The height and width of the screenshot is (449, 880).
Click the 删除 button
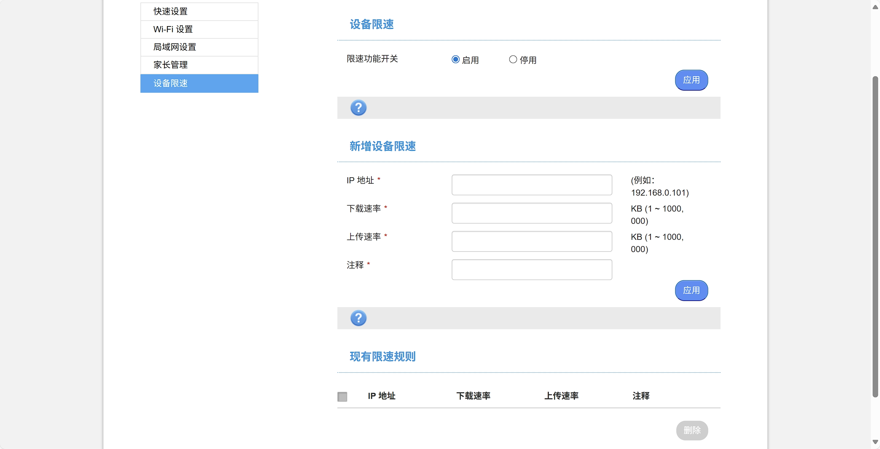coord(692,430)
